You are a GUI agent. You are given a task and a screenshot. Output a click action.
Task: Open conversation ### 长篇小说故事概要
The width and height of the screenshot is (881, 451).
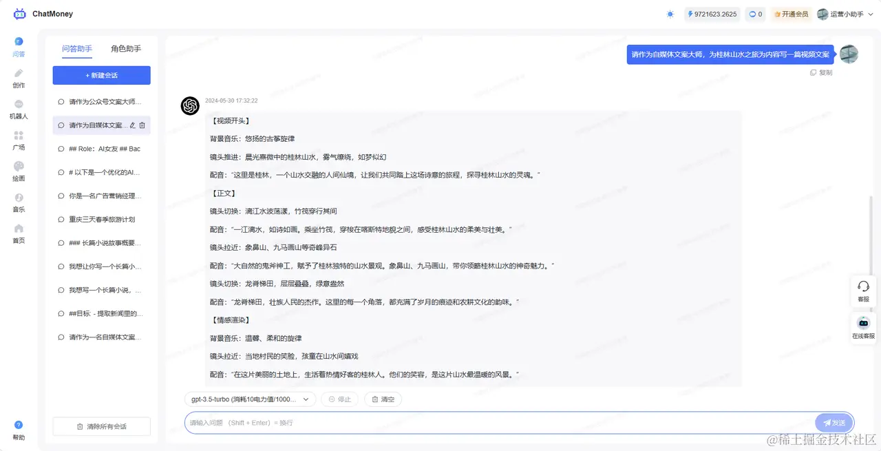tap(101, 243)
